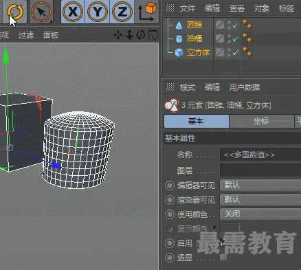Toggle the 编辑器可见 animation dot
This screenshot has height=270, width=301.
pyautogui.click(x=170, y=185)
